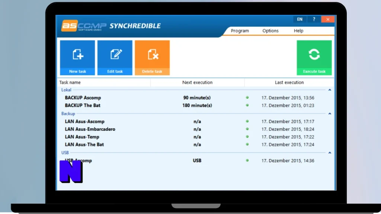Click the ASCOMP Synchredible logo

[111, 26]
